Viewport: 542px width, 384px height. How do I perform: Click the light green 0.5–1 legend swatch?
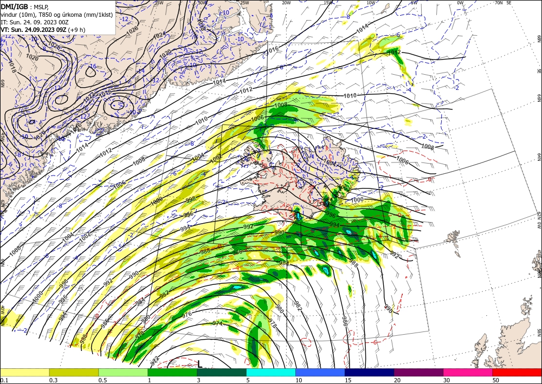point(123,372)
